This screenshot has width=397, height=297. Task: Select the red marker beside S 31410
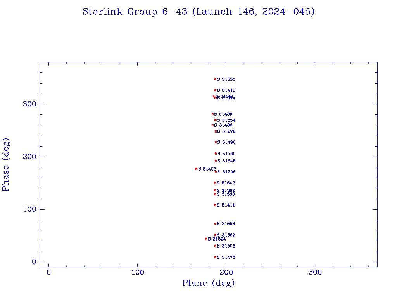[x=216, y=90]
